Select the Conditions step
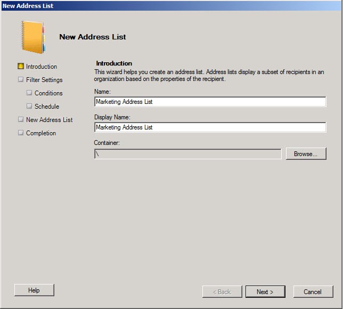343x309 pixels. pyautogui.click(x=48, y=93)
